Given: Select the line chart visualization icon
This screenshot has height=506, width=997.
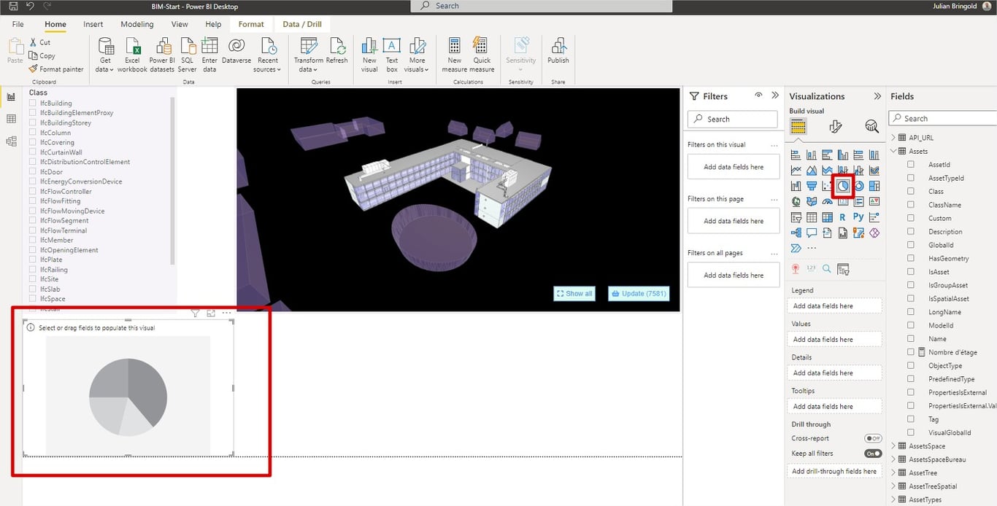Looking at the screenshot, I should pyautogui.click(x=796, y=170).
